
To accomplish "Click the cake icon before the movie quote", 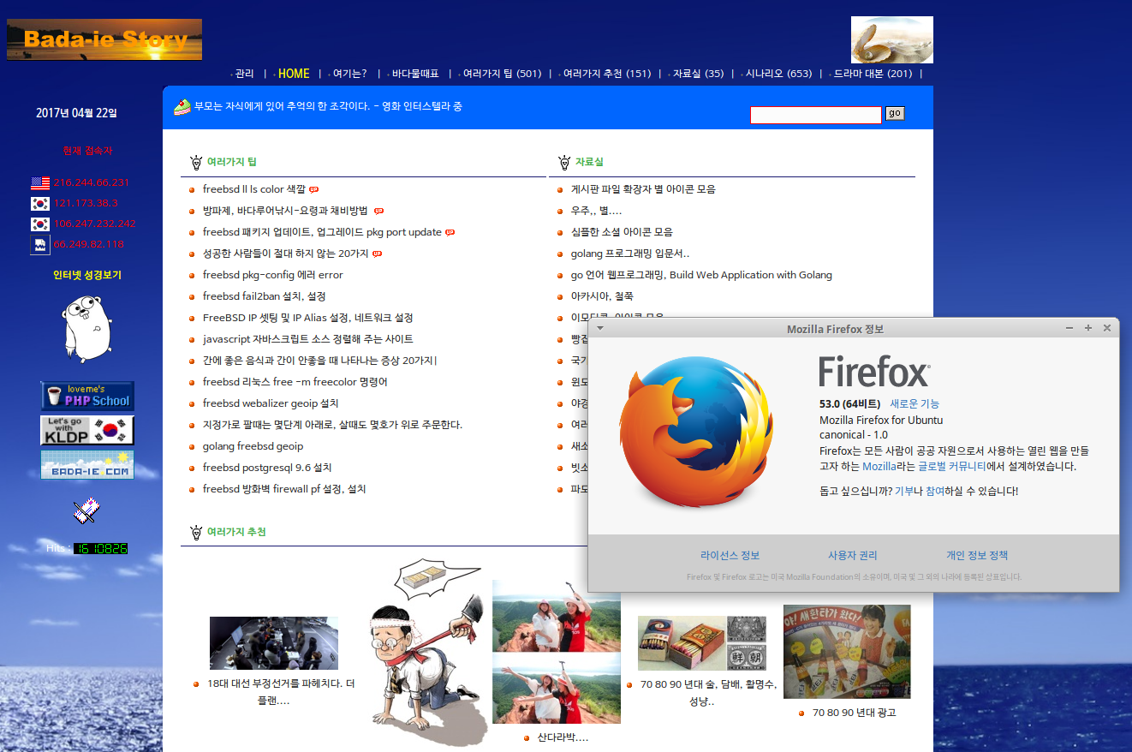I will [182, 107].
